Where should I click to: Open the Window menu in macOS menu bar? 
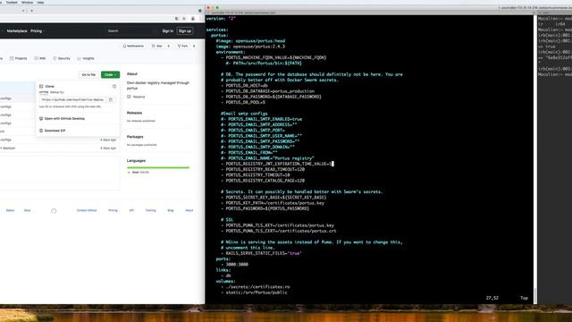coord(27,2)
